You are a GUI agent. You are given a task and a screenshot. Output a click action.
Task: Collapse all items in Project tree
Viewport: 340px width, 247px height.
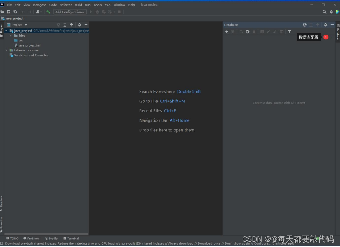pos(71,24)
